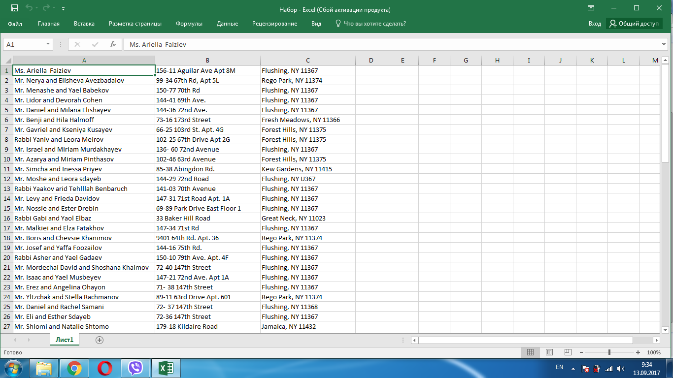Switch to the Главная ribbon tab

pyautogui.click(x=49, y=24)
